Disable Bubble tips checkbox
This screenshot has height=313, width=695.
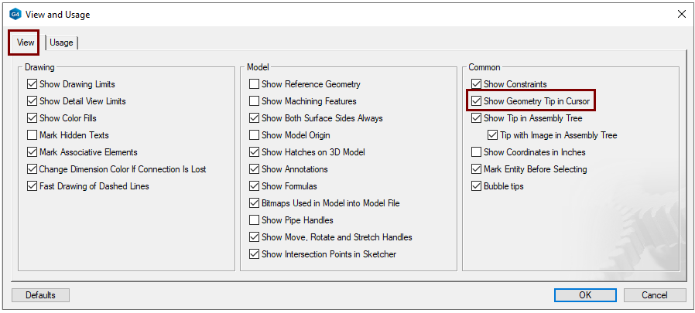(x=476, y=186)
